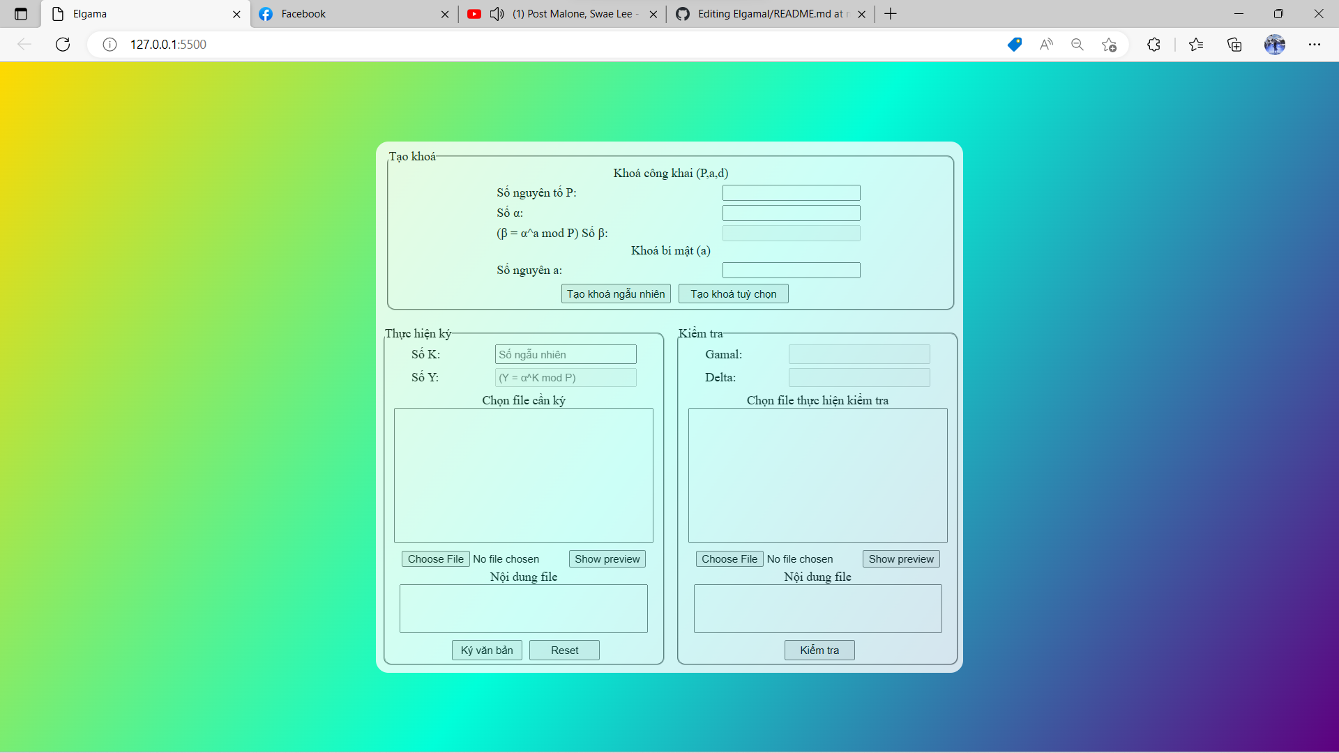The height and width of the screenshot is (753, 1339).
Task: Open shopping suggestions in the address bar
Action: coord(1015,44)
